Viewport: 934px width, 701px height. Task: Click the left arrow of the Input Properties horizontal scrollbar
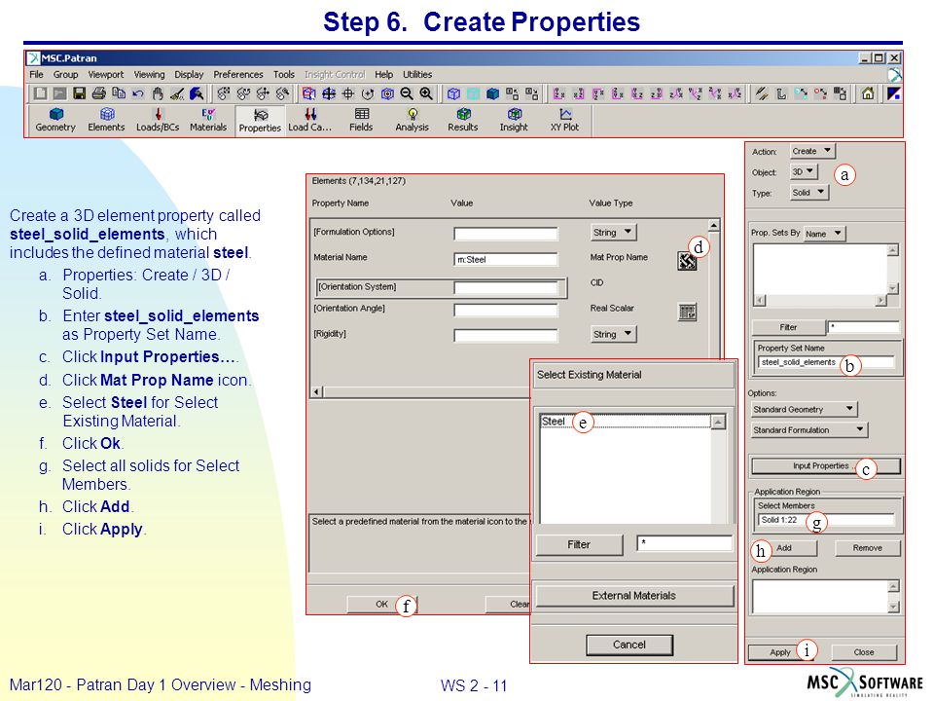point(317,391)
